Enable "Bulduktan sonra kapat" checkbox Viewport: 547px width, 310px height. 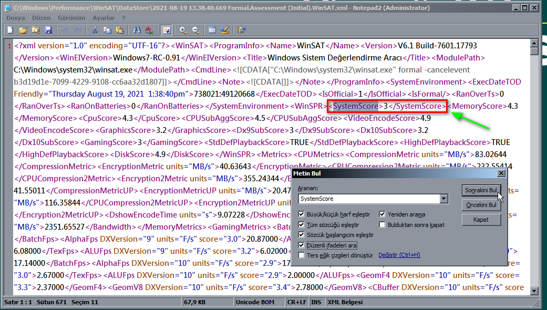[x=383, y=225]
